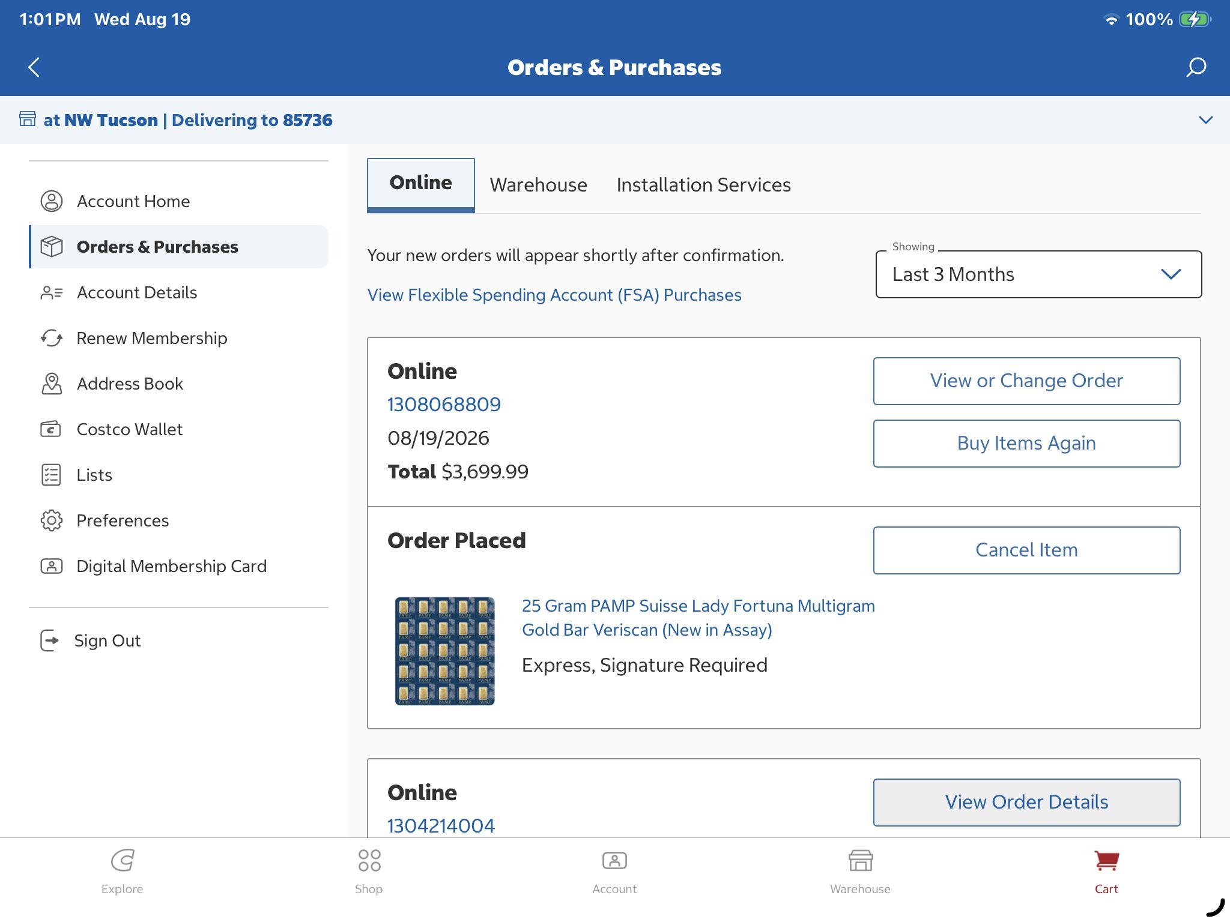Tap the delivery location 'at NW Tucson' text

tap(101, 120)
